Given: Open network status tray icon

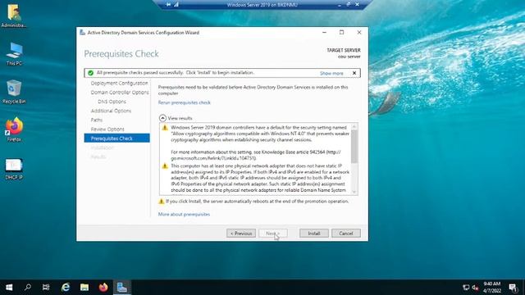Looking at the screenshot, I should [x=466, y=288].
